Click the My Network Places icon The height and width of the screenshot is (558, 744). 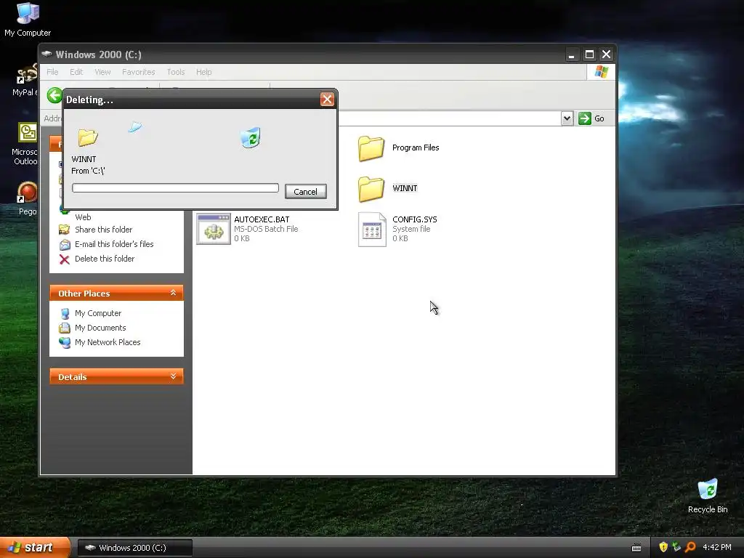tap(65, 343)
